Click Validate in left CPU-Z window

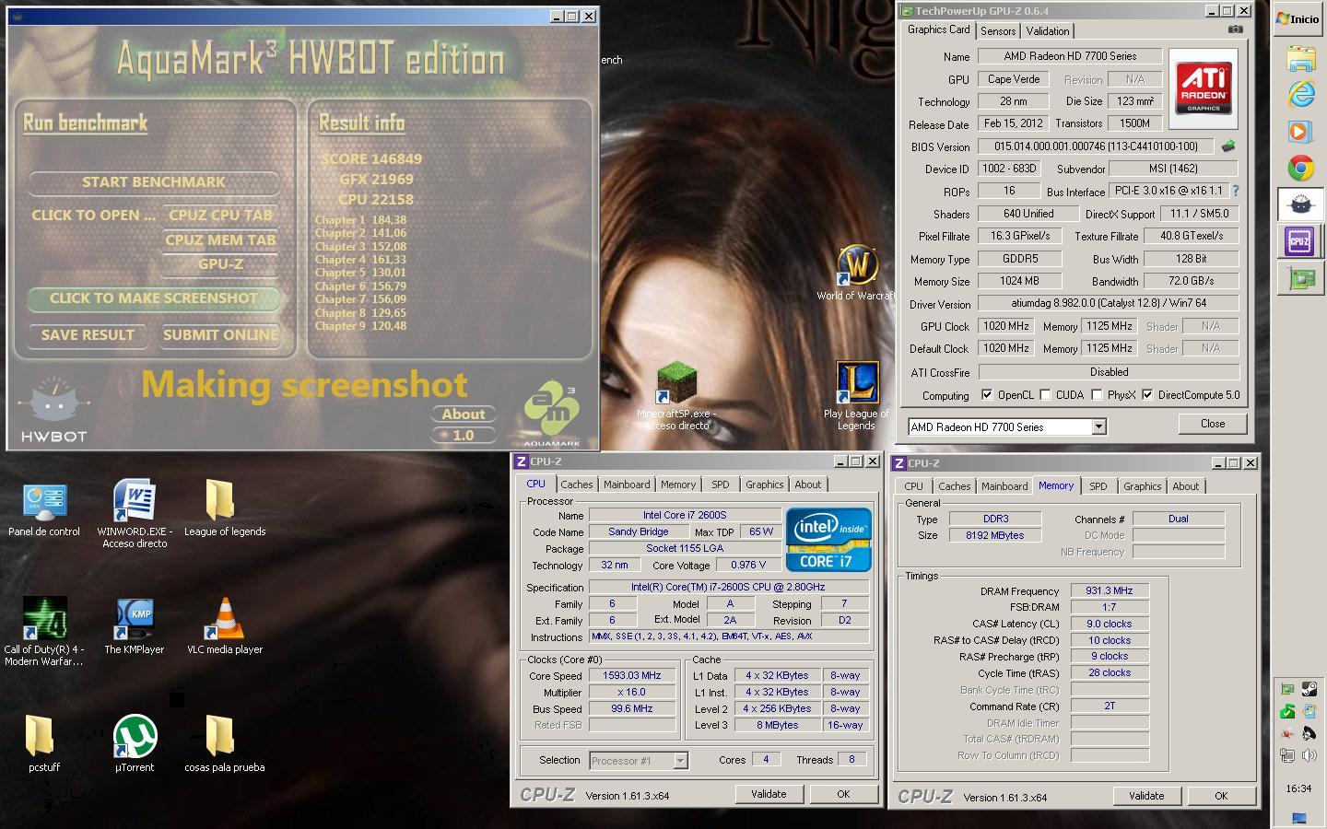[x=769, y=794]
